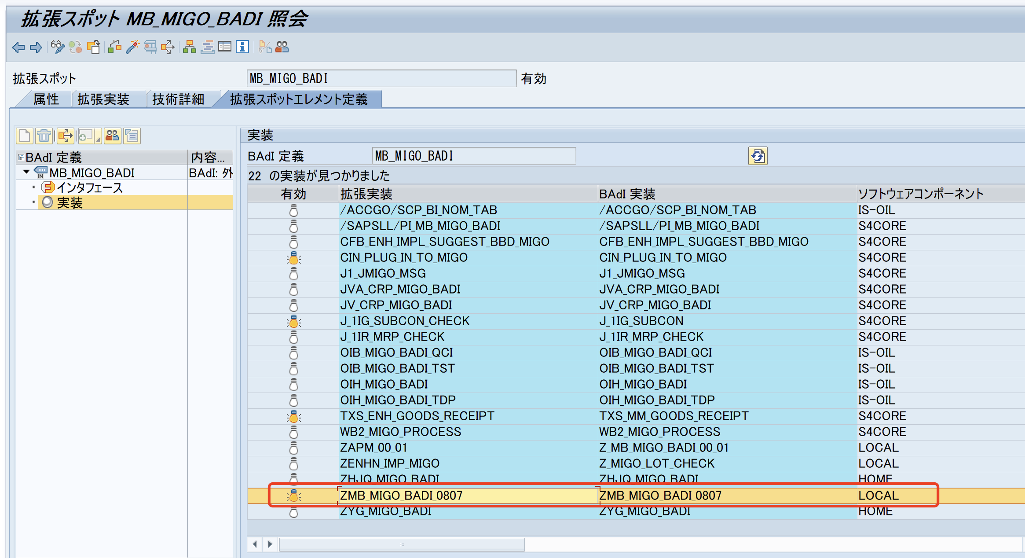Open ZENHN_IMP_MIGO enhancement implementation entry
The image size is (1025, 558).
tap(389, 463)
